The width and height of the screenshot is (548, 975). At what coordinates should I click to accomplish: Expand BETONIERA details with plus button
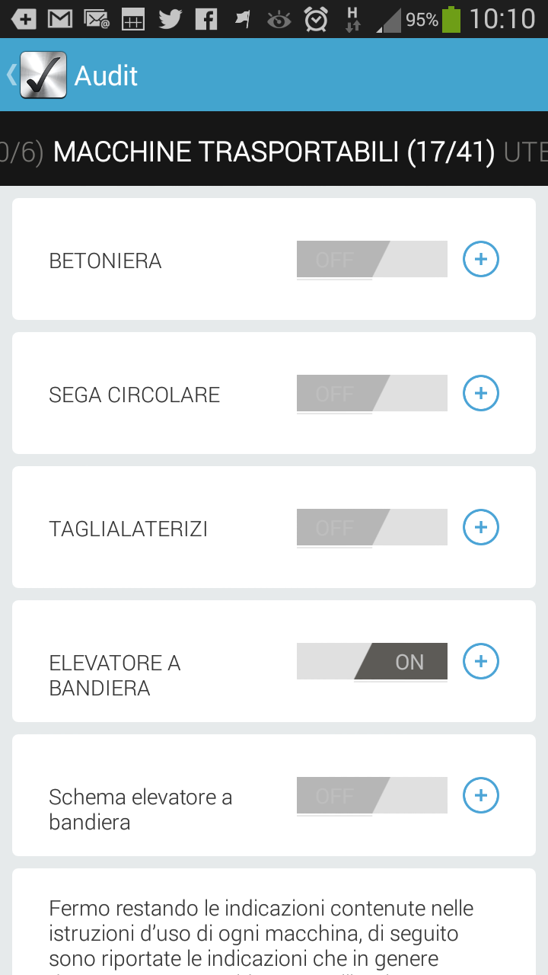[481, 260]
